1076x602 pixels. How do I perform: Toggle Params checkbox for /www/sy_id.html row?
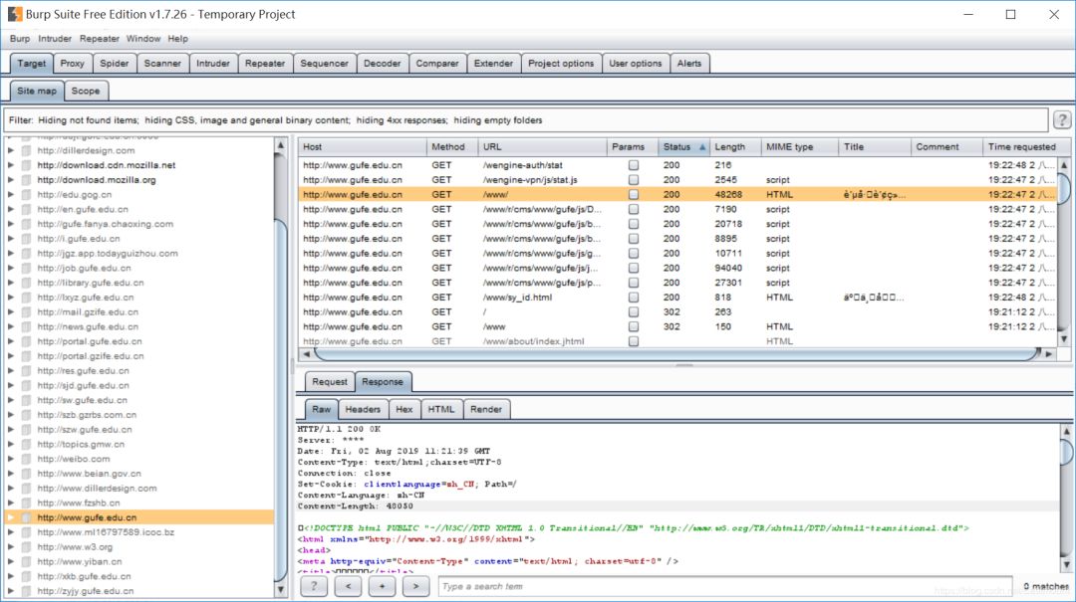[633, 298]
